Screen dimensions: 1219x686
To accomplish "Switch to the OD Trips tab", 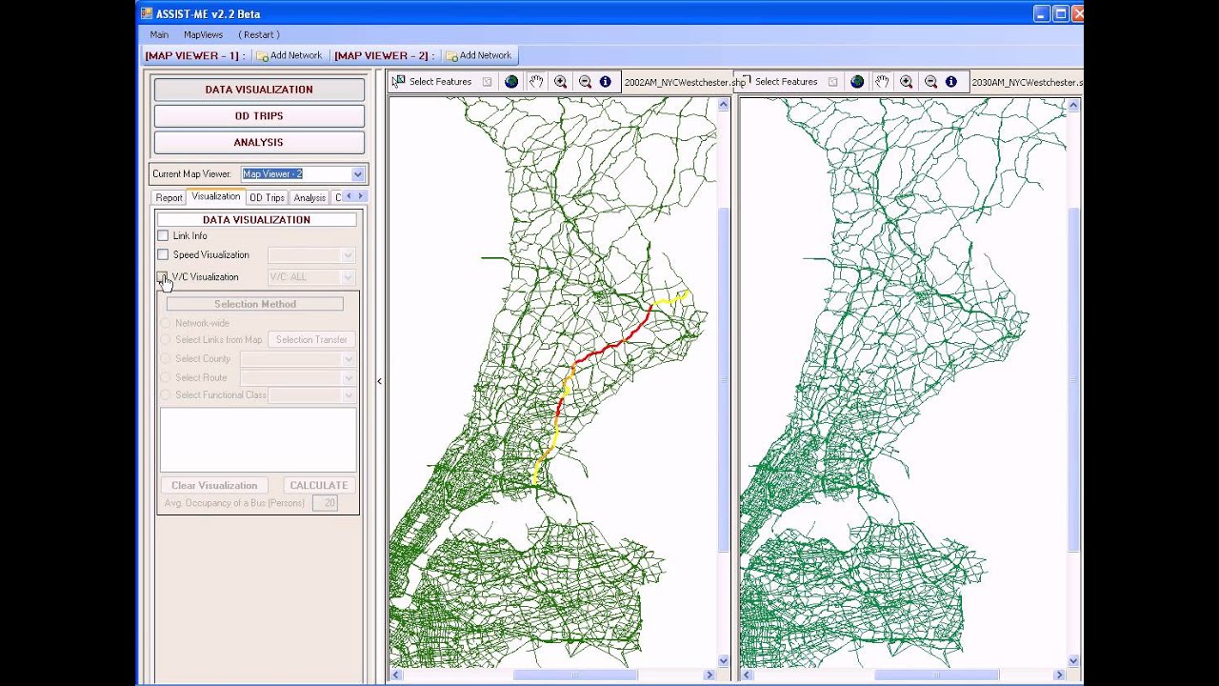I will click(267, 197).
